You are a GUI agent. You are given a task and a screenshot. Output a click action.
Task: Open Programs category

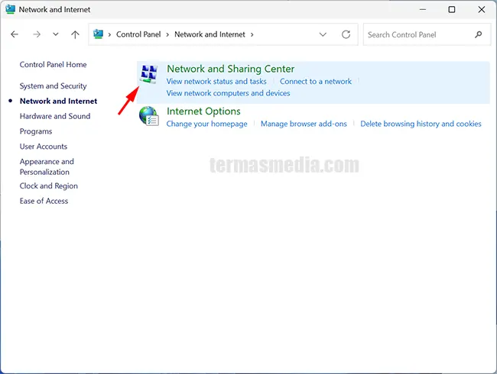(36, 131)
